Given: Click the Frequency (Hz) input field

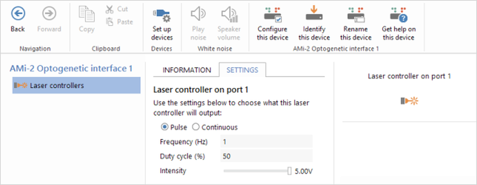Looking at the screenshot, I should click(x=266, y=142).
